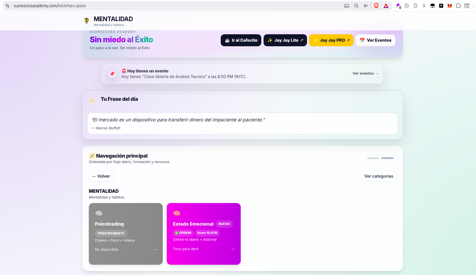Image resolution: width=476 pixels, height=275 pixels.
Task: Click the compass icon beside Navegación principal
Action: 92,156
